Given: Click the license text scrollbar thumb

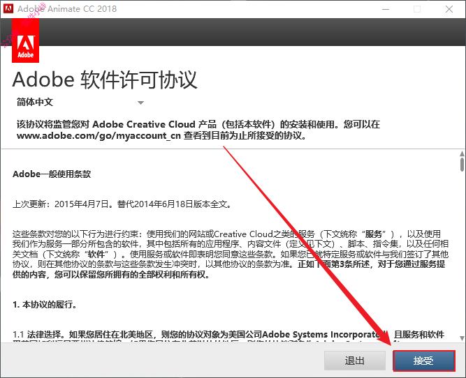Looking at the screenshot, I should click(x=462, y=165).
